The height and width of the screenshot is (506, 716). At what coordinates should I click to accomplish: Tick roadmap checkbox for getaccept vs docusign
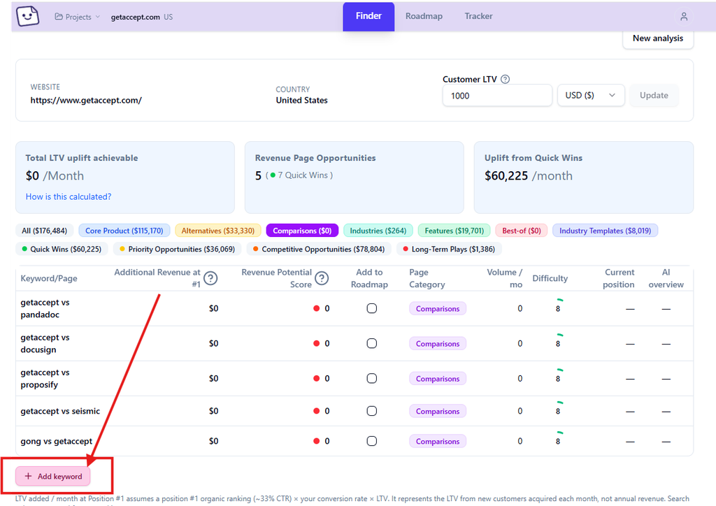coord(372,344)
